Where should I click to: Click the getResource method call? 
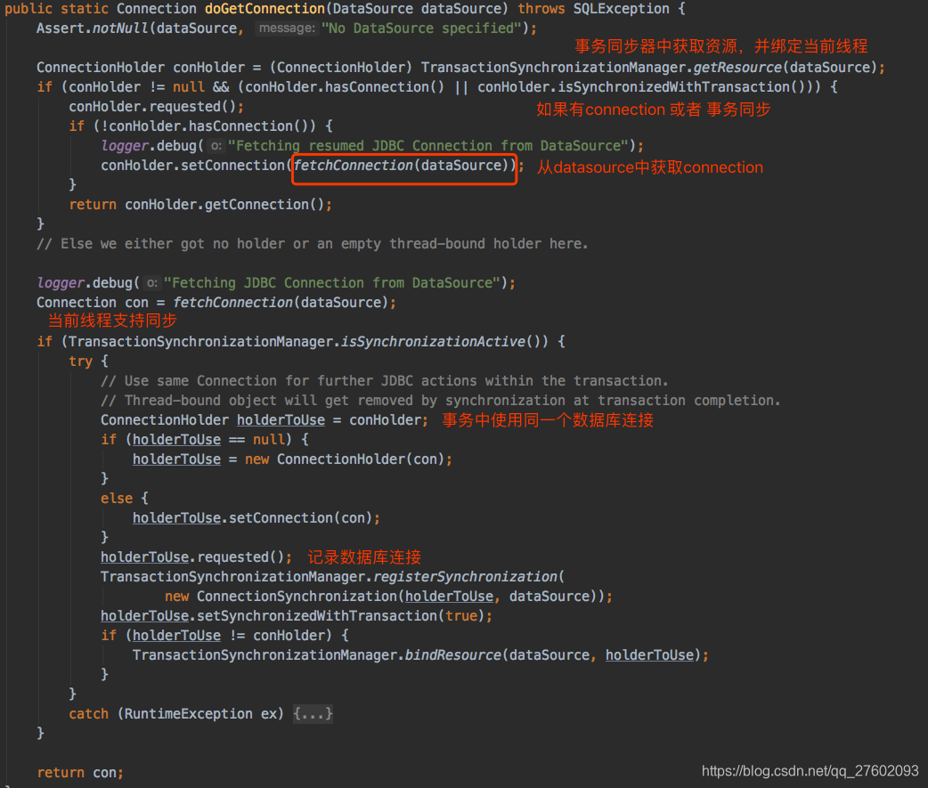[737, 68]
